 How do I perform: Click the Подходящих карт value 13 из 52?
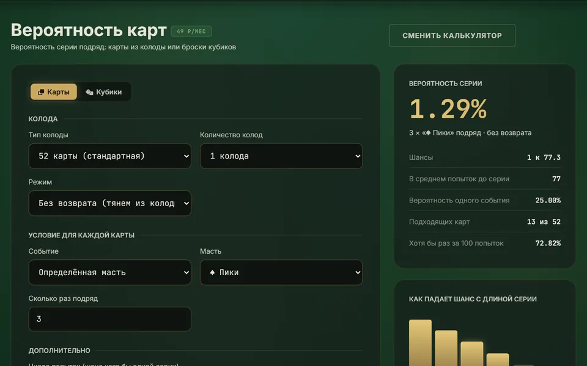(544, 222)
